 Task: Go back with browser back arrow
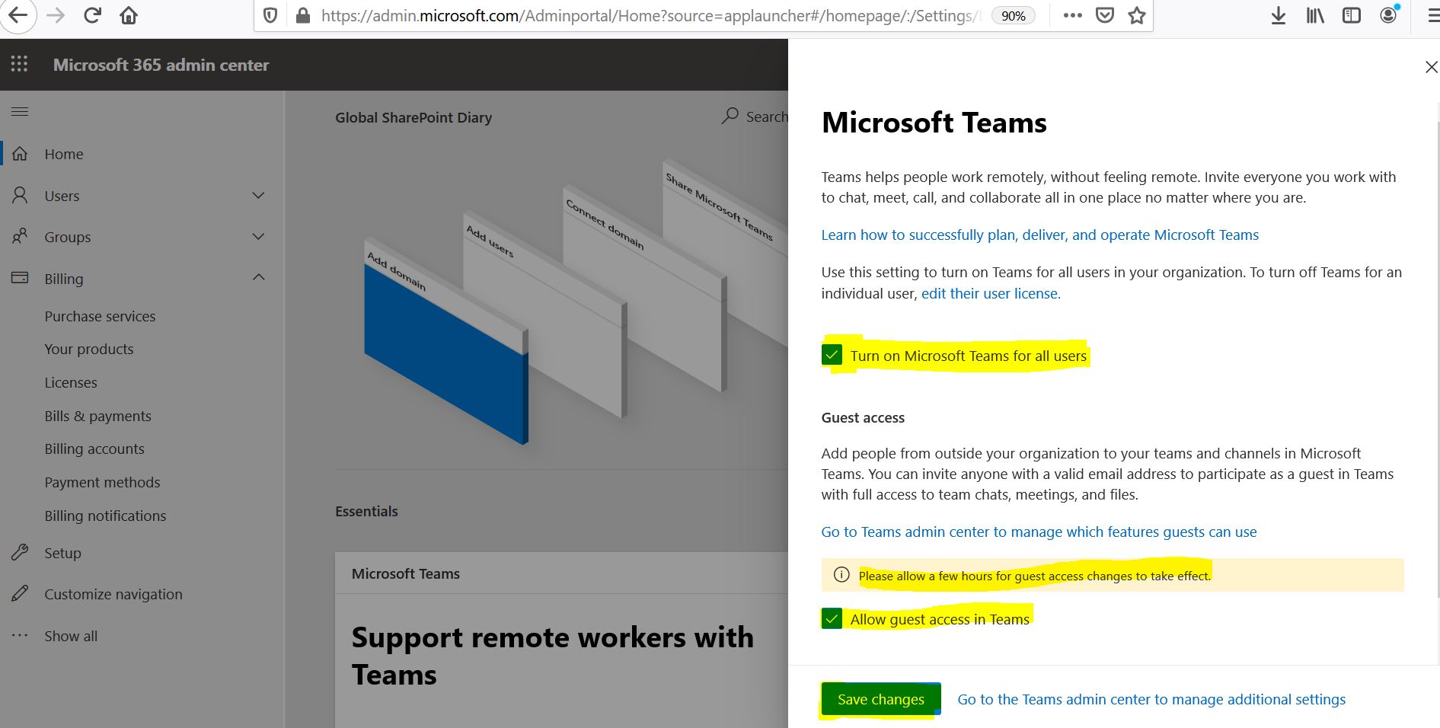(x=17, y=15)
